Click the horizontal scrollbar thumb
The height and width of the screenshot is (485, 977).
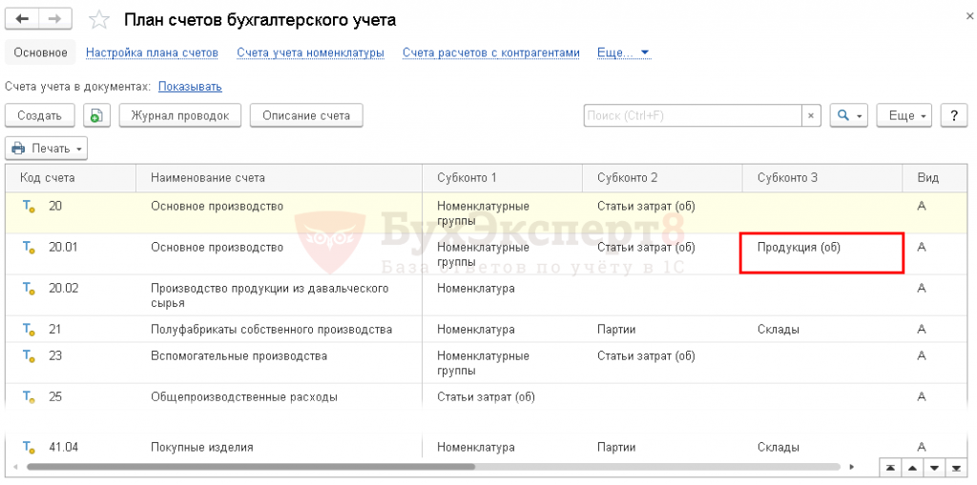coord(251,466)
